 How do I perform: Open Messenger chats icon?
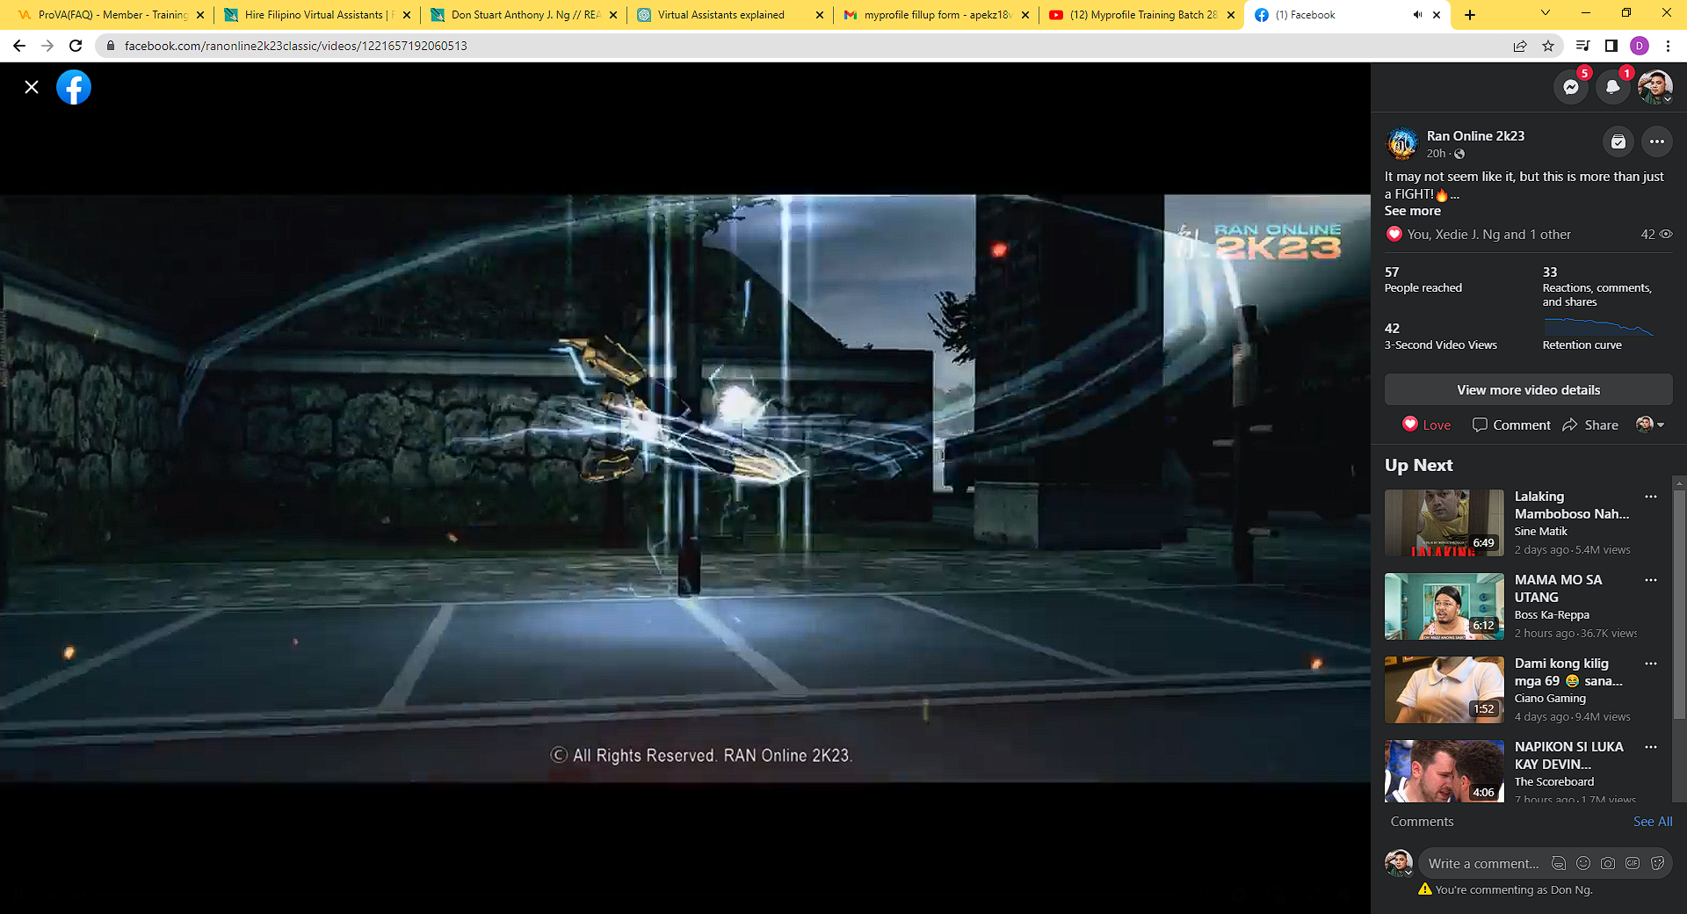(x=1571, y=87)
